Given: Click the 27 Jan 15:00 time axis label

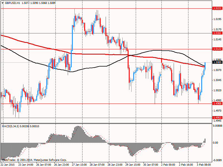Looking at the screenshot, I should pyautogui.click(x=79, y=165).
